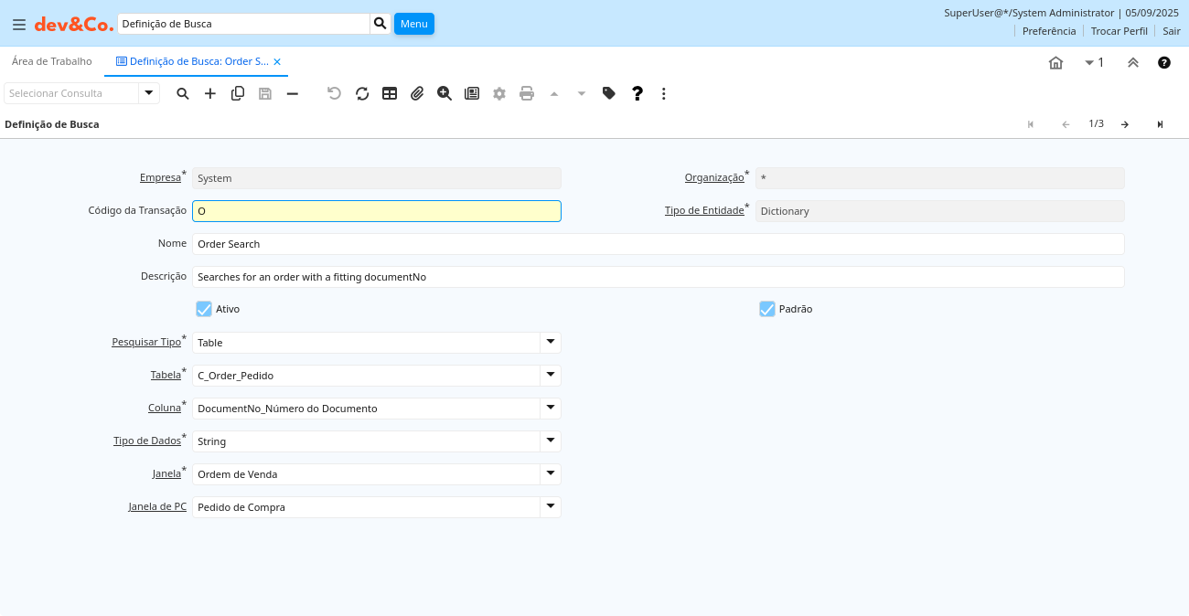Open help with the question mark toolbar icon
The width and height of the screenshot is (1189, 616).
(x=637, y=93)
